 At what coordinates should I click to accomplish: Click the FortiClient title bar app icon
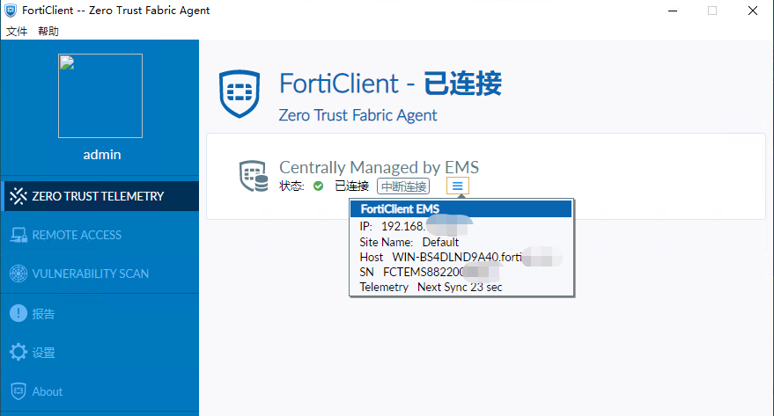11,11
